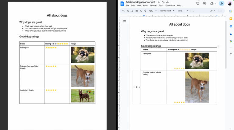234x130 pixels.
Task: Open the editing mode pencil dropdown
Action: tap(213, 11)
